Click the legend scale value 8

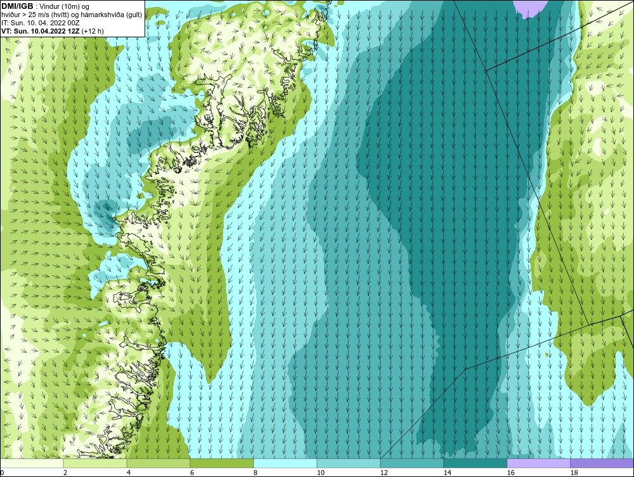pyautogui.click(x=255, y=473)
